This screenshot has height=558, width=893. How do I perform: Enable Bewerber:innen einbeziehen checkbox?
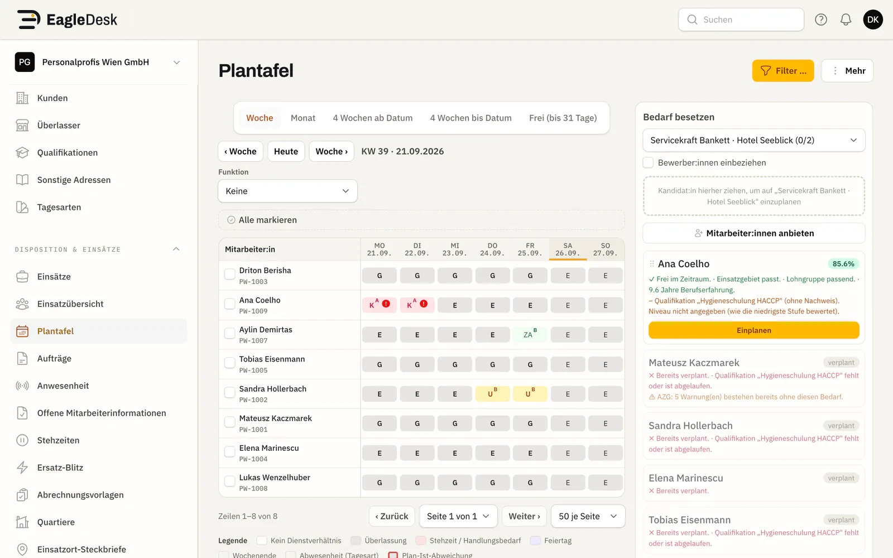[648, 162]
